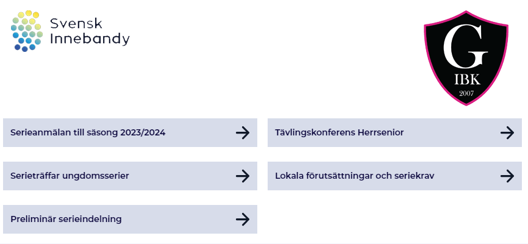
Task: Click the dark blue dots at logo bottom
Action: coord(24,48)
